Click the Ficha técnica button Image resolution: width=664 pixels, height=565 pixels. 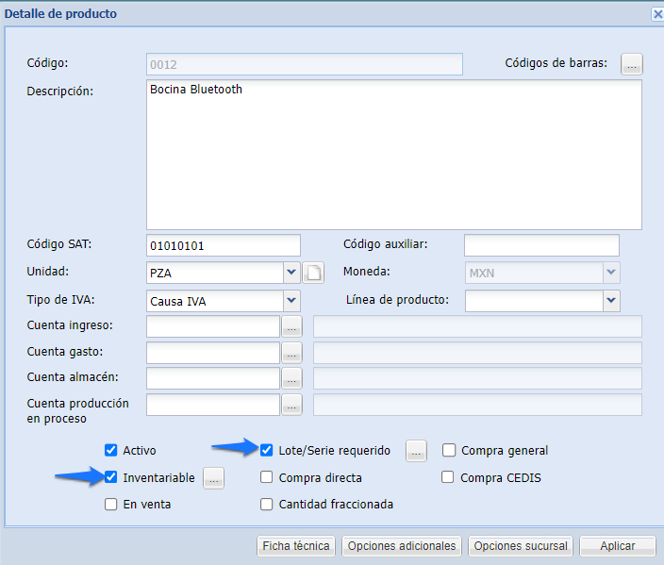click(296, 546)
